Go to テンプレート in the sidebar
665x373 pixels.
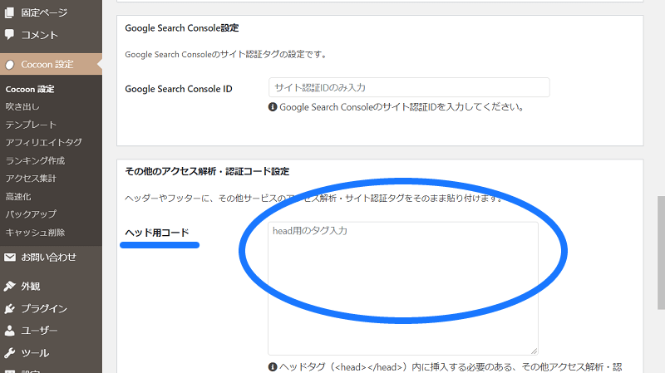click(x=31, y=125)
